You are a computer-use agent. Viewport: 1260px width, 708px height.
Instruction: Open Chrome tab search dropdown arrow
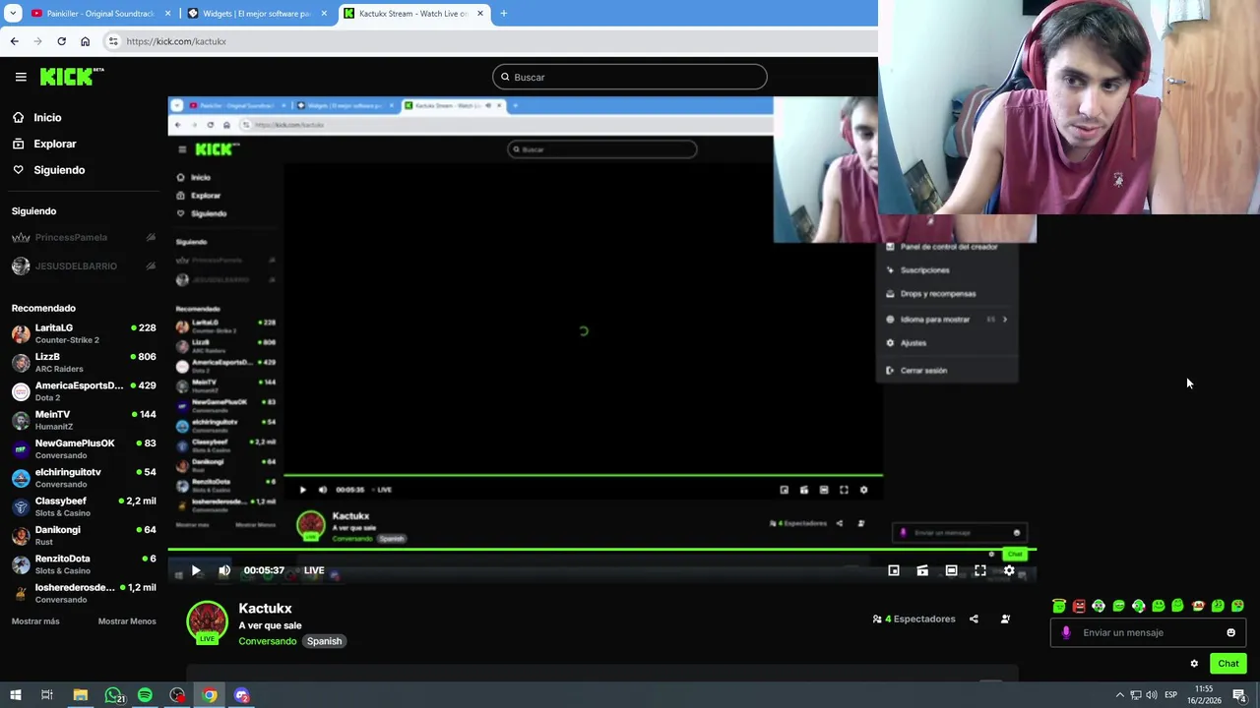(x=13, y=14)
